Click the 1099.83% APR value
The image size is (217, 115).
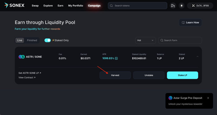click(x=108, y=58)
